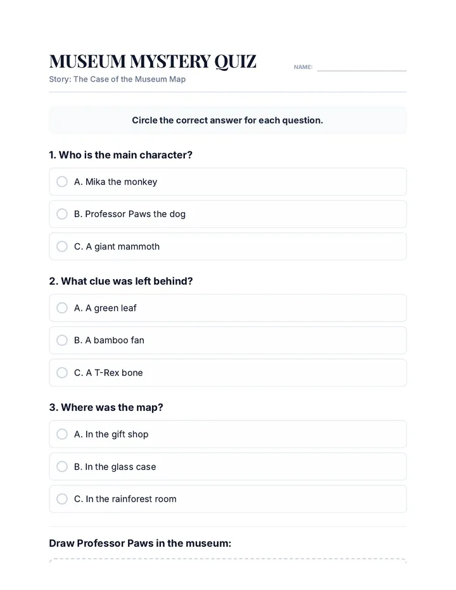This screenshot has height=590, width=456.
Task: Click question 3 heading about the map
Action: 106,408
